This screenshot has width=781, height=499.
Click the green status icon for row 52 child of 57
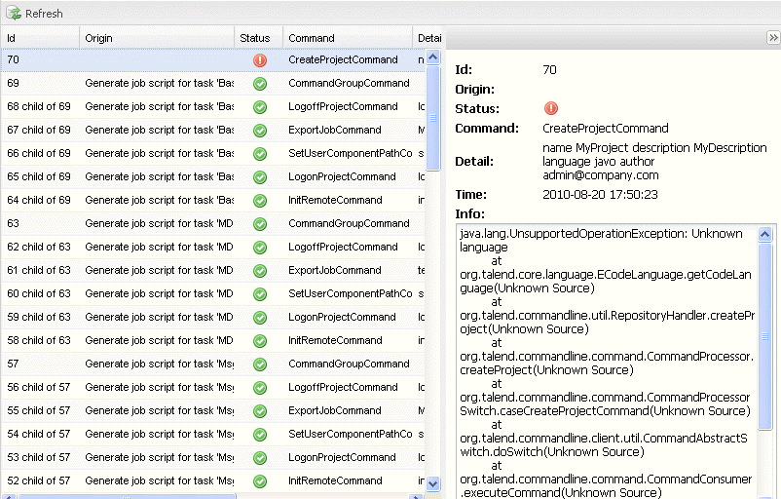tap(260, 481)
